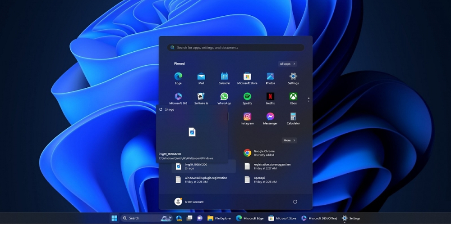Switch to Microsoft Edge on the taskbar
The width and height of the screenshot is (451, 225).
point(249,218)
